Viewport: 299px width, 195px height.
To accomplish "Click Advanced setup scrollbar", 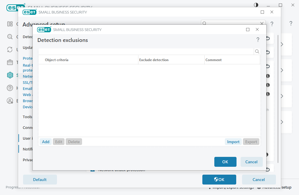I will point(278,99).
